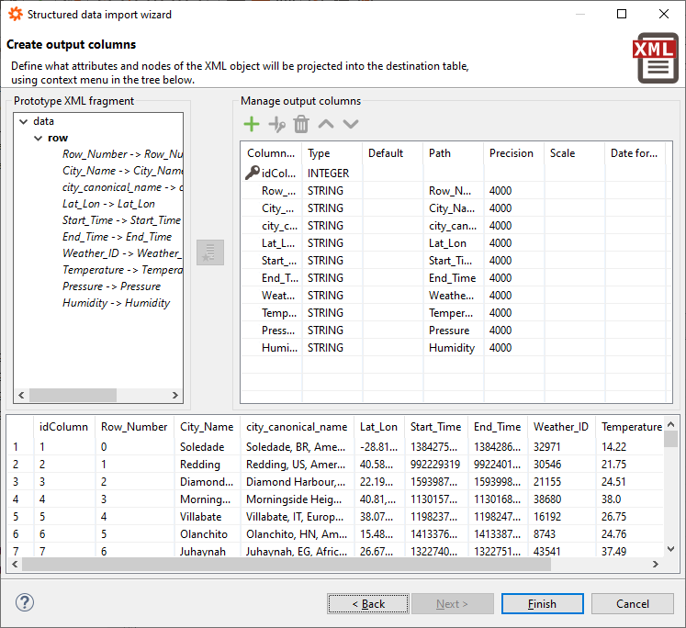Click the Back button
Image resolution: width=686 pixels, height=628 pixels.
(368, 603)
